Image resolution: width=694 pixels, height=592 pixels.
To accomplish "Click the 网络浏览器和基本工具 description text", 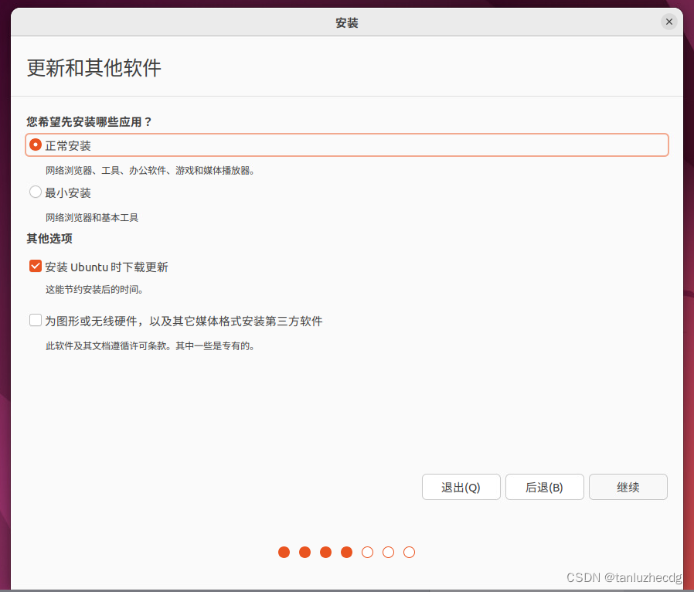I will 92,217.
